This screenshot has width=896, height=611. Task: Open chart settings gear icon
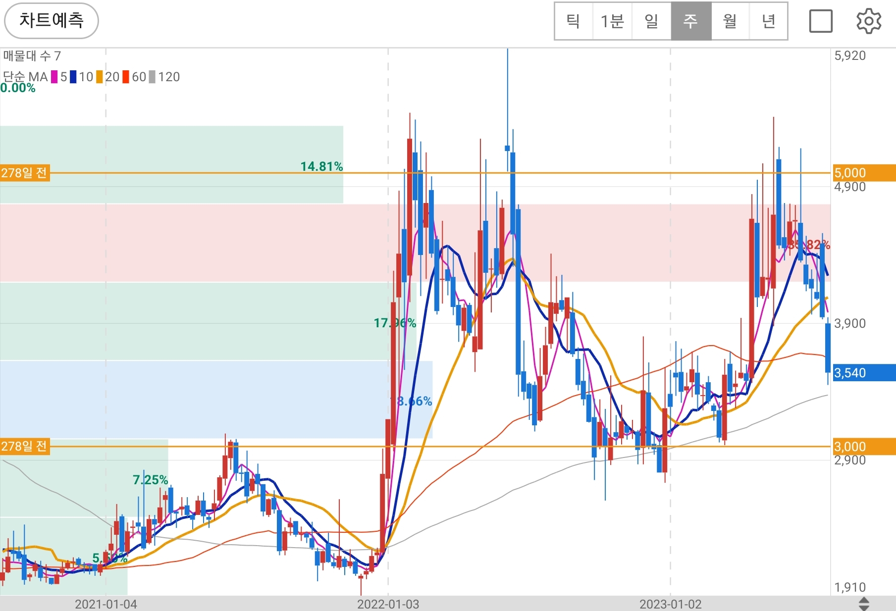coord(869,21)
